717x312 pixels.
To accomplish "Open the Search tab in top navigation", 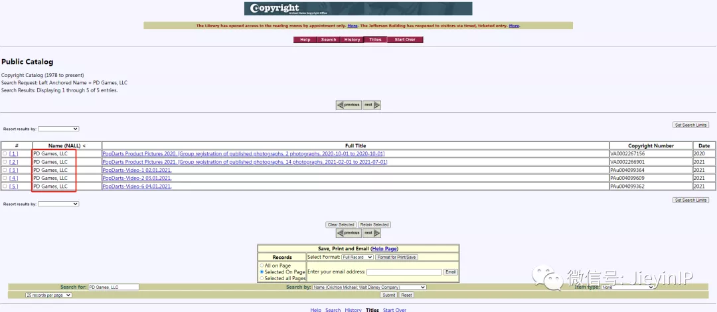I will coord(329,40).
